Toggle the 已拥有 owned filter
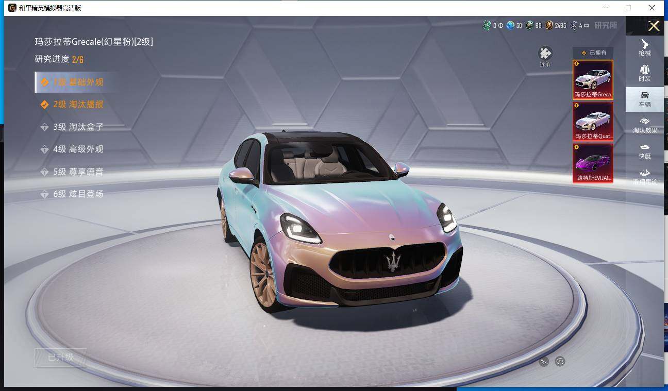The image size is (668, 391). [x=593, y=53]
